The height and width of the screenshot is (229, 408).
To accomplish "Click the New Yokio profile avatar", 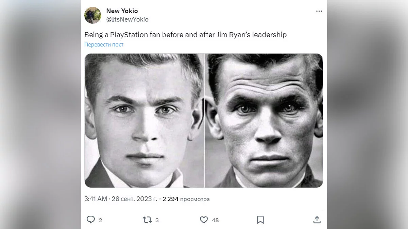I will [x=93, y=15].
